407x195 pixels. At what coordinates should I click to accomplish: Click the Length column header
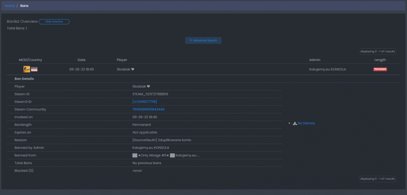point(380,60)
